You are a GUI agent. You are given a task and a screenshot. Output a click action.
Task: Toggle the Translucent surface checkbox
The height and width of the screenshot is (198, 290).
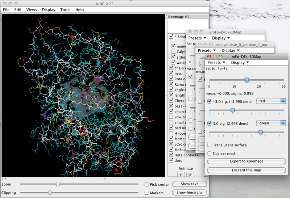coord(210,145)
